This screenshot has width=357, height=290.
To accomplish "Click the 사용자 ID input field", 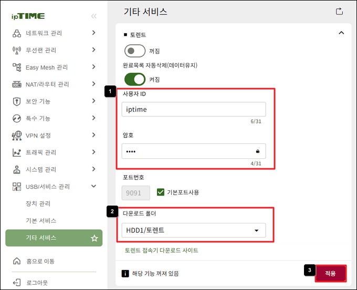I will point(194,110).
